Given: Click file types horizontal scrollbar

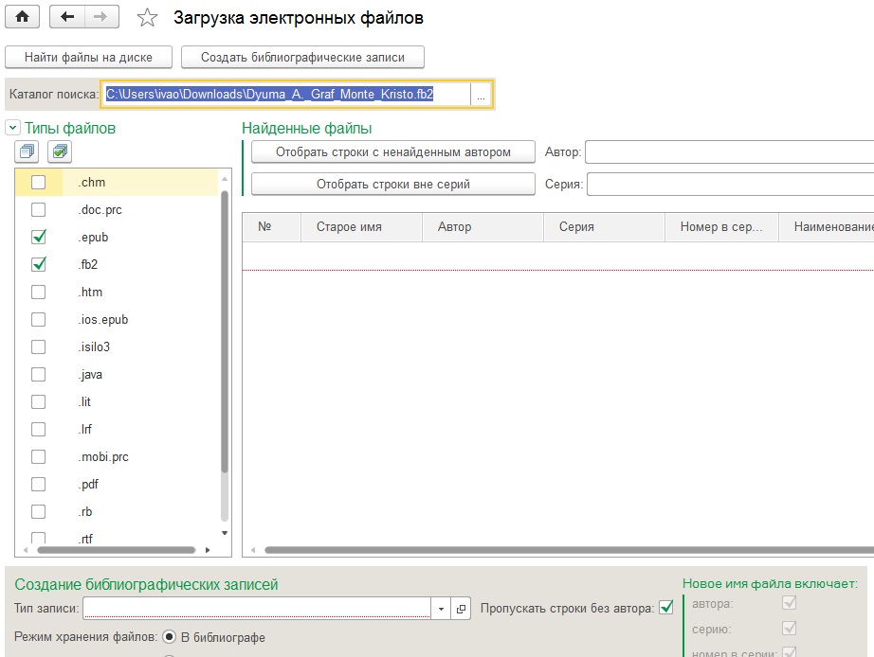Looking at the screenshot, I should [x=116, y=550].
